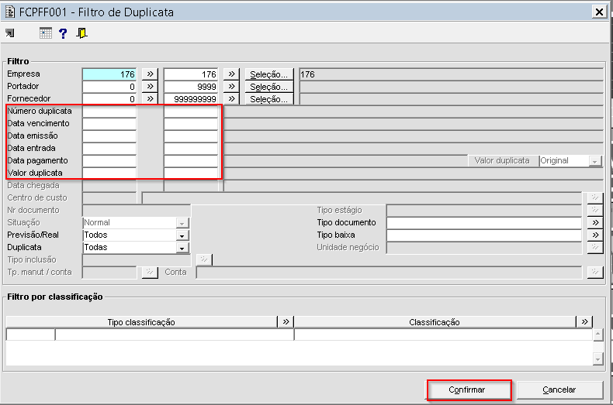Focus second Número duplicata field
Image resolution: width=613 pixels, height=405 pixels.
point(191,112)
